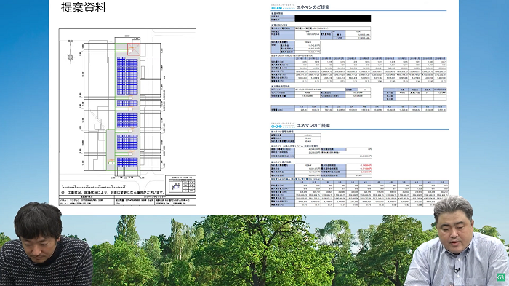Screen dimensions: 509x286
Task: Click the ※ 工事状況 disclaimer note
Action: pos(113,192)
